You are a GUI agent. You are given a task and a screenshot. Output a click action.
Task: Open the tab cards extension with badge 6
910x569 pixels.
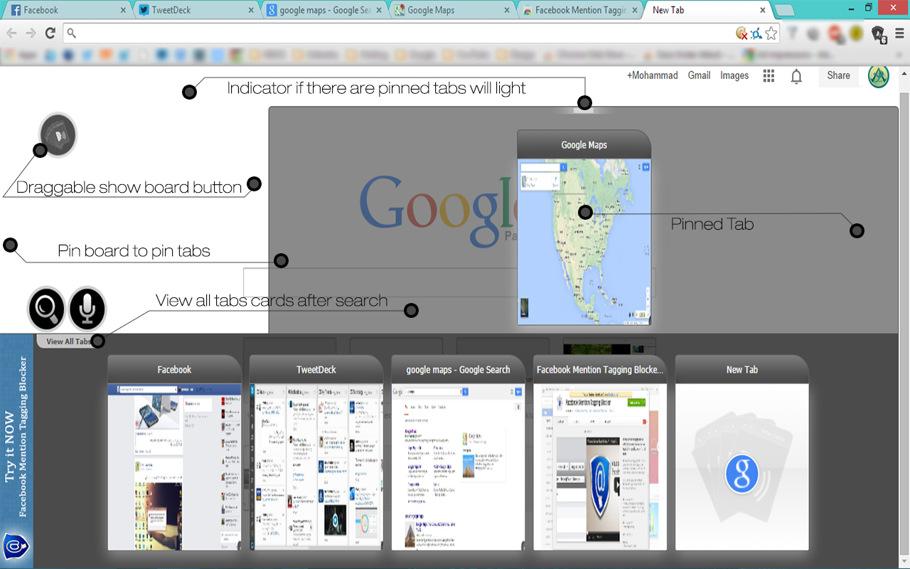(878, 33)
